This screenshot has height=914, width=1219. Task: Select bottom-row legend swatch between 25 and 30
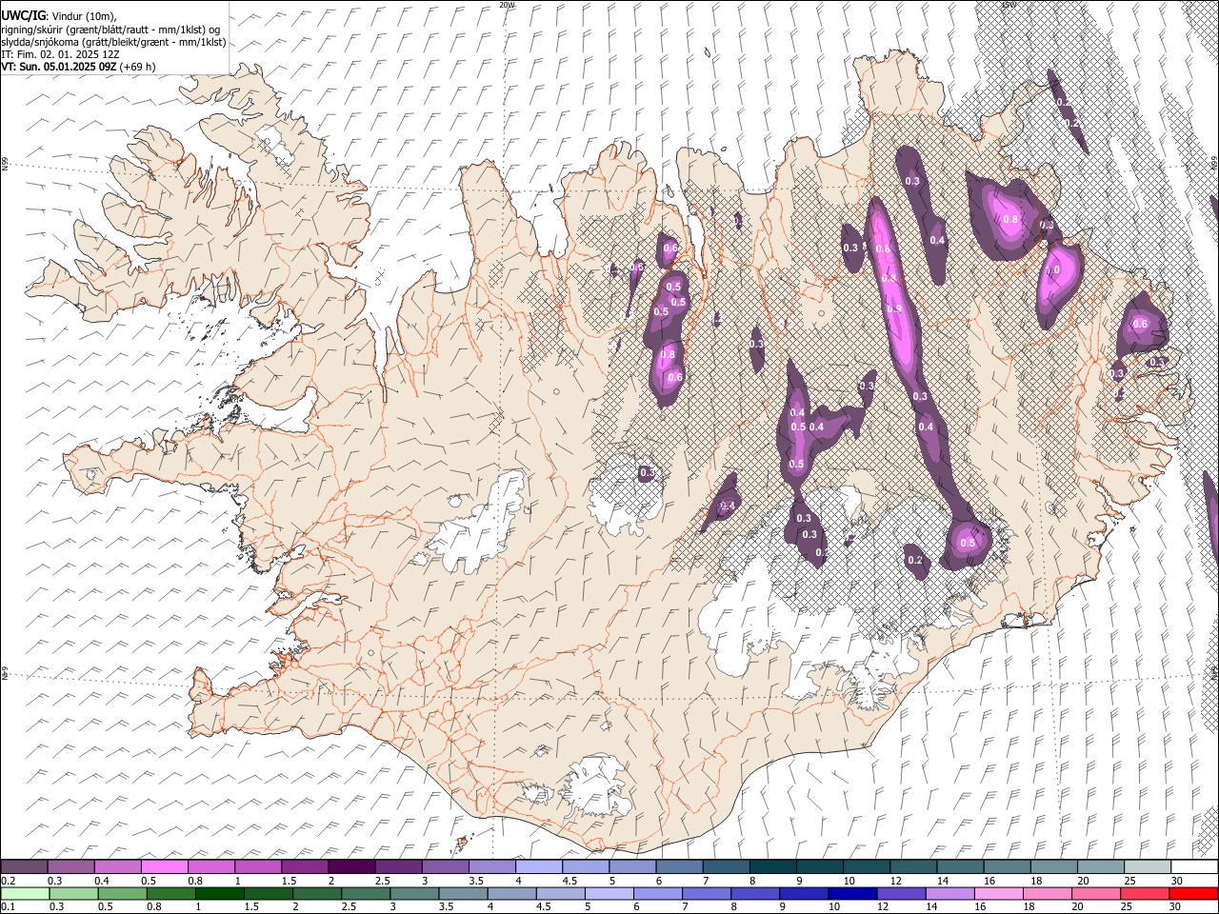pos(1144,893)
